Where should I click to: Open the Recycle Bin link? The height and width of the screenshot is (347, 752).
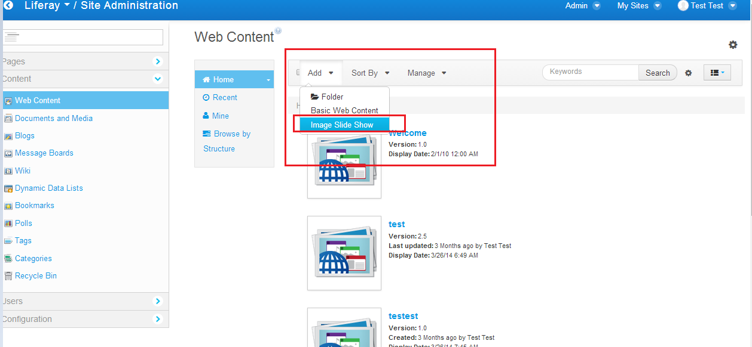tap(36, 275)
